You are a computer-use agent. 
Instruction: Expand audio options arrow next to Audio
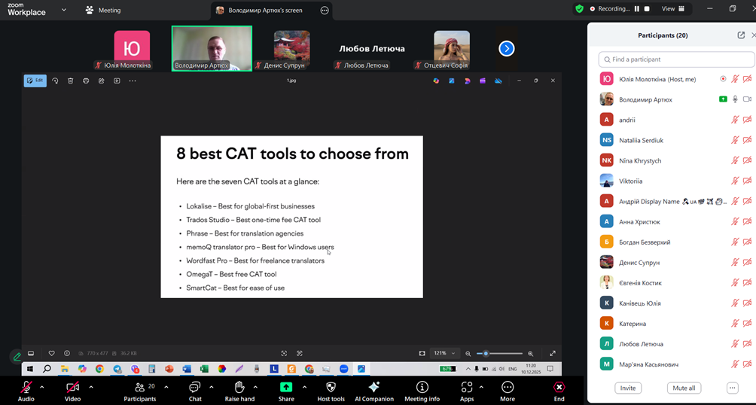[42, 387]
